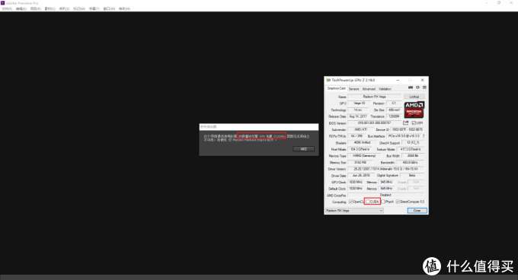Image resolution: width=518 pixels, height=280 pixels.
Task: Switch to the Advanced tab
Action: point(369,89)
